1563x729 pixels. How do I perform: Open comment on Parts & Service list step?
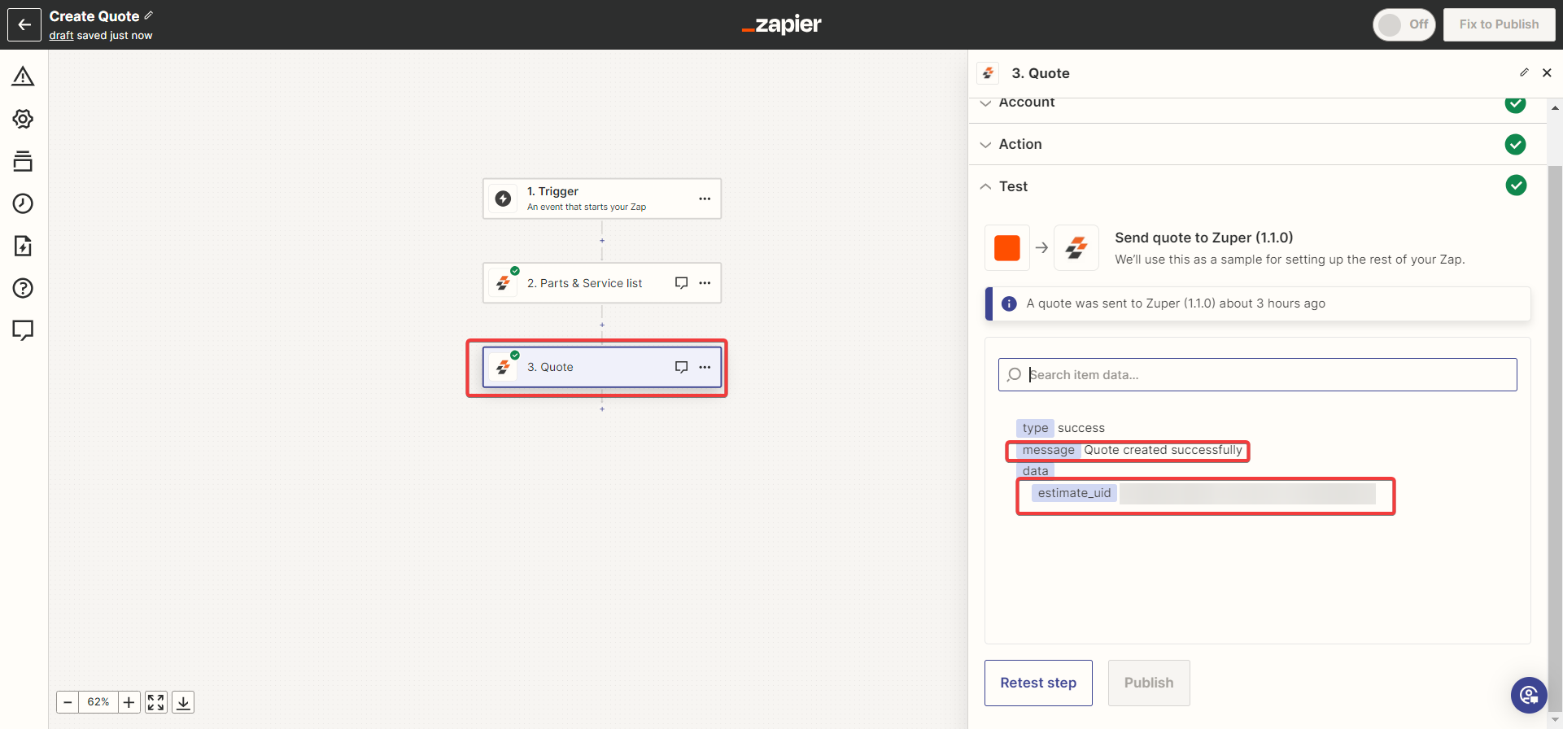(x=682, y=283)
